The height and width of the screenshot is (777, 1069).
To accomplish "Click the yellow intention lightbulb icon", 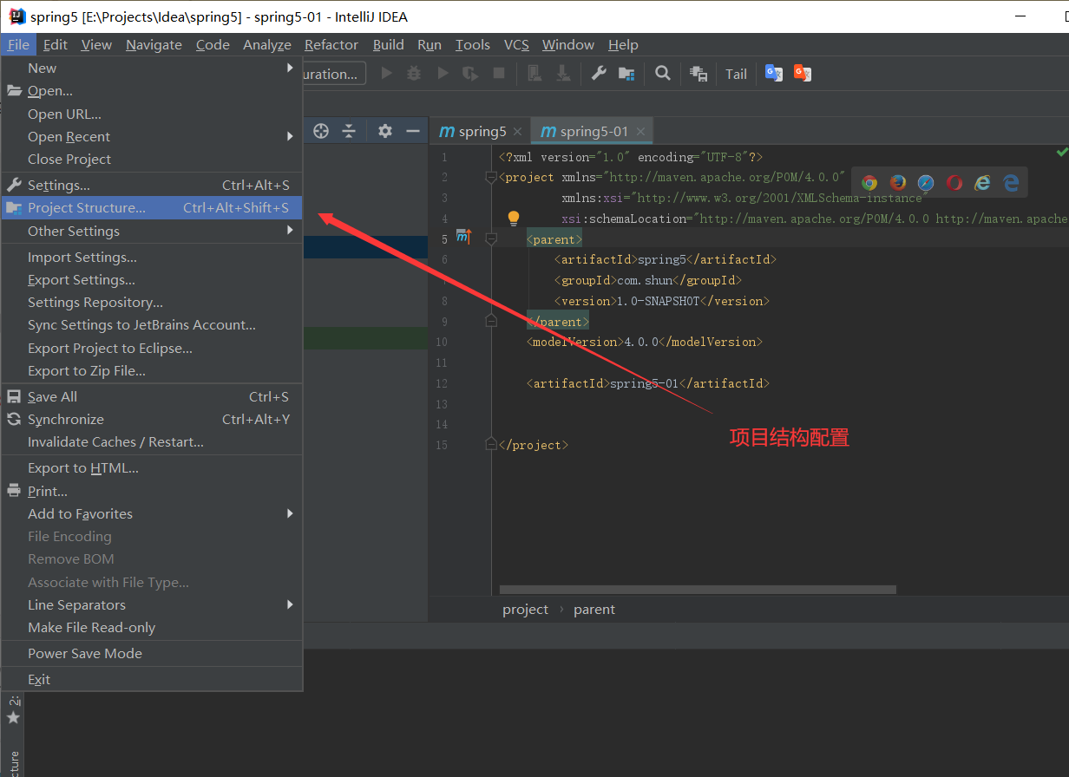I will click(514, 219).
